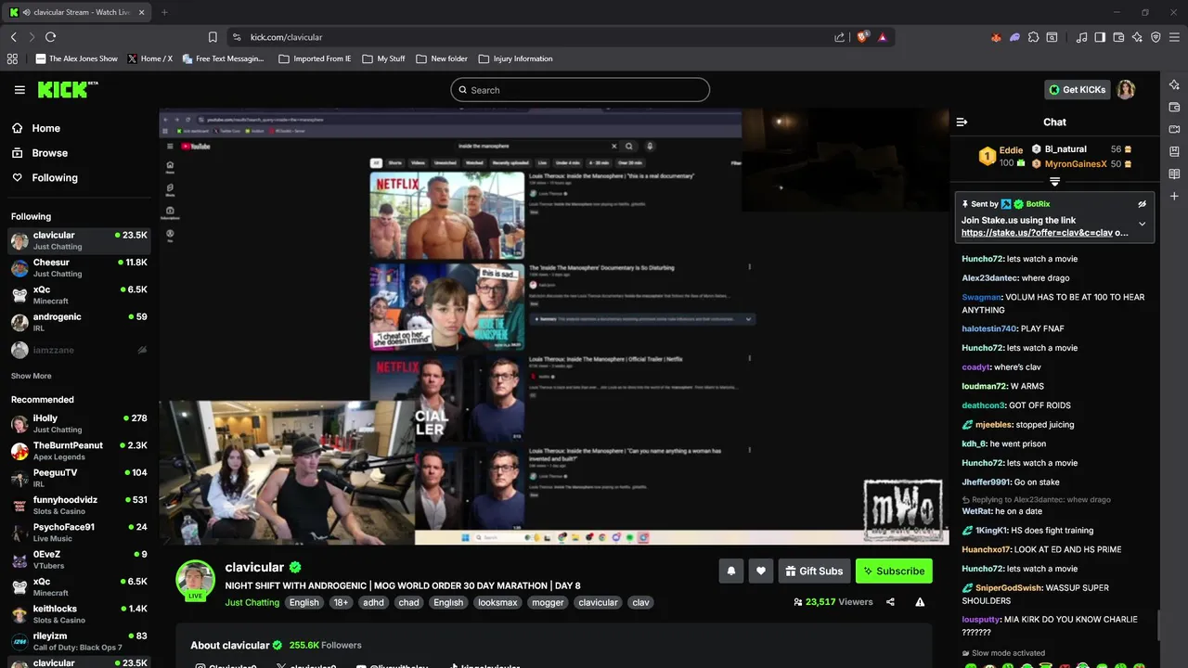1188x668 pixels.
Task: Click the music note media control icon
Action: [x=1081, y=37]
